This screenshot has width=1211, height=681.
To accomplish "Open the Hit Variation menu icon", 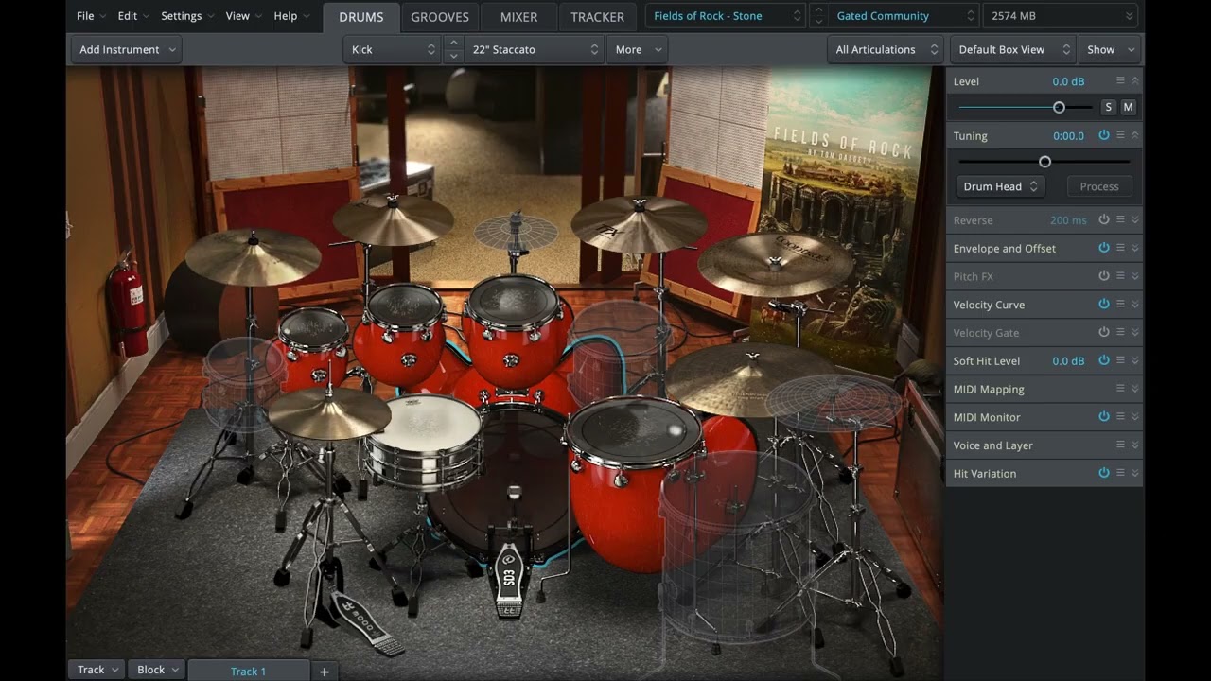I will [x=1120, y=473].
